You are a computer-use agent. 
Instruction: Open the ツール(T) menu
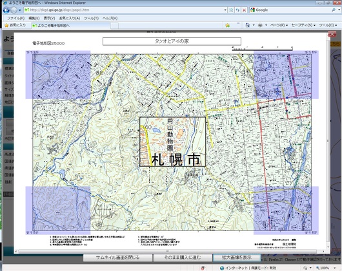click(x=91, y=18)
